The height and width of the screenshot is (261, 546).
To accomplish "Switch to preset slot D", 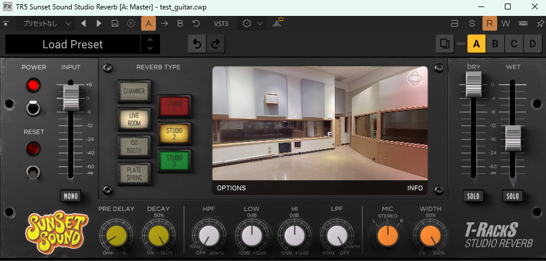I will (532, 44).
